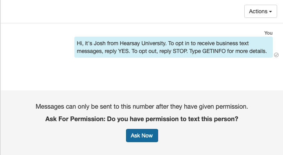Click the left edge border of conversation
283x155 pixels.
0,77
